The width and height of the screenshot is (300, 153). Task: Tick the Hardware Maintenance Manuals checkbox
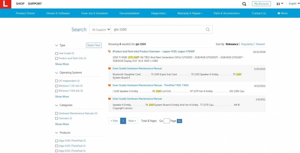pyautogui.click(x=56, y=113)
